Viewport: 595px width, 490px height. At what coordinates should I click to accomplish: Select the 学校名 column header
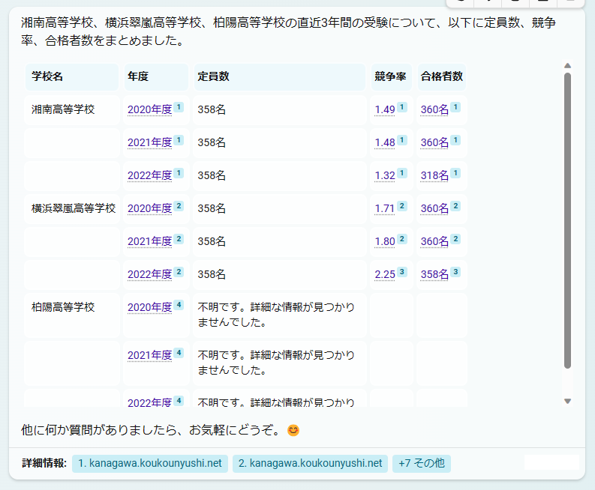tap(72, 77)
